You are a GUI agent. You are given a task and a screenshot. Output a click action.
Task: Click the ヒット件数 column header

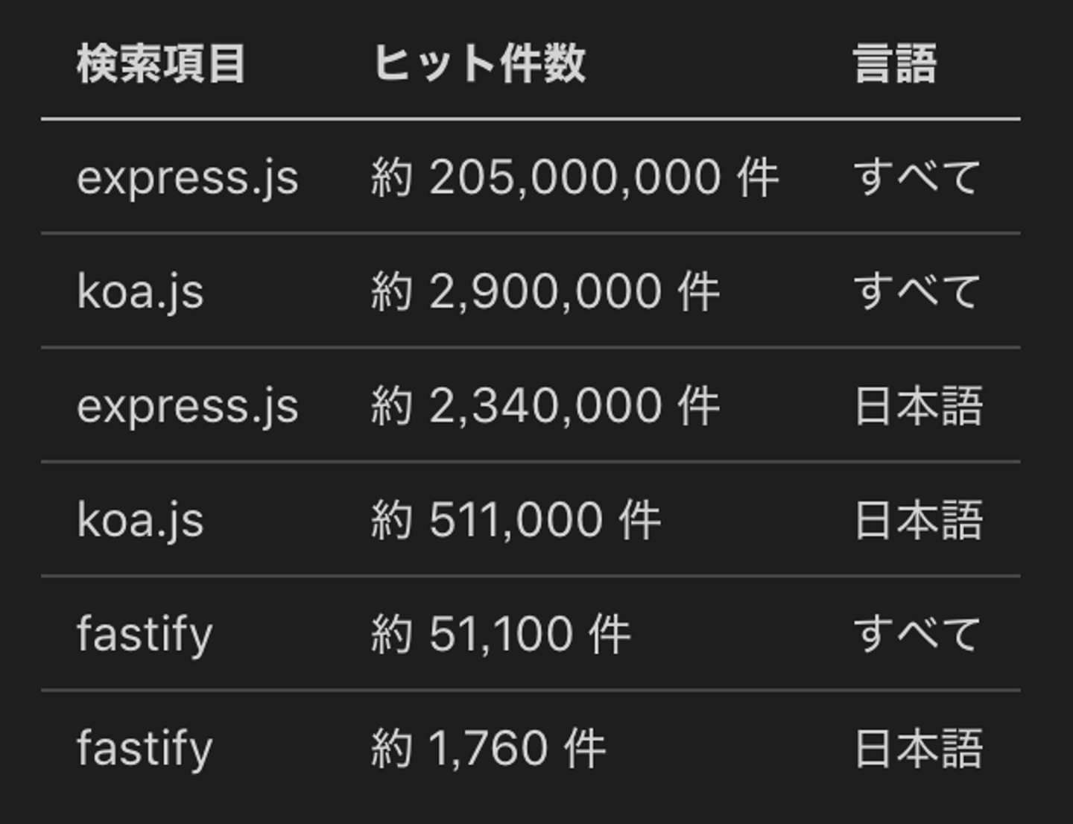[x=479, y=63]
